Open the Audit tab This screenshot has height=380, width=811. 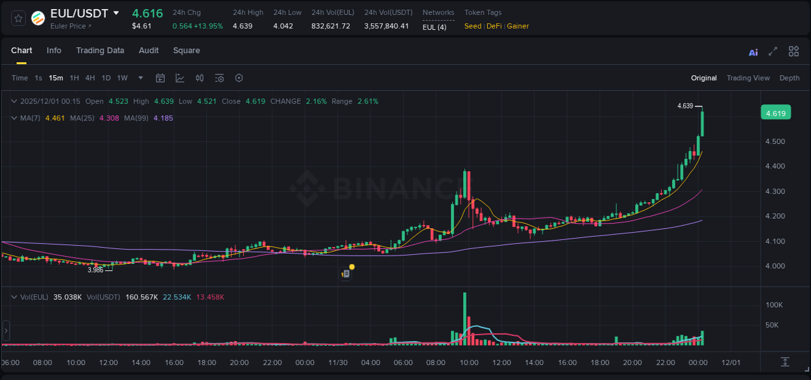pos(149,51)
